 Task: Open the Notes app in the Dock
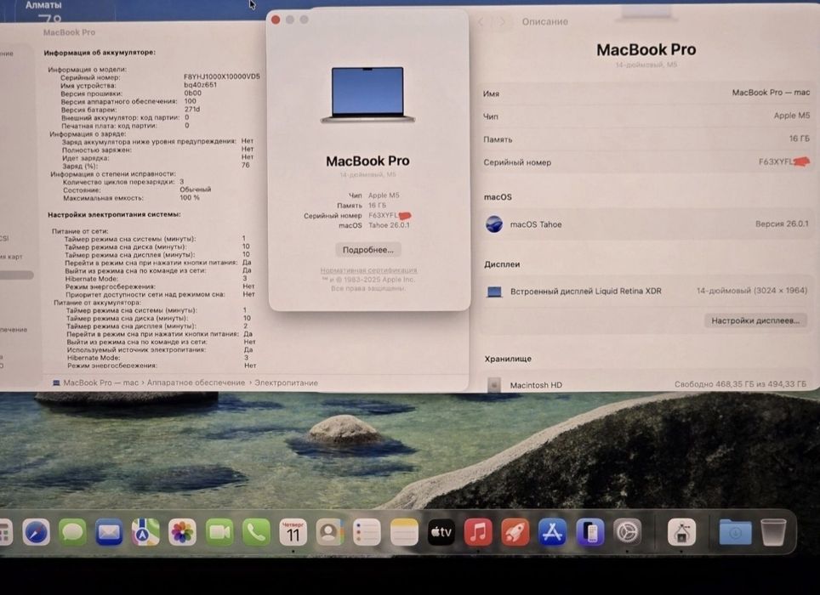point(404,532)
